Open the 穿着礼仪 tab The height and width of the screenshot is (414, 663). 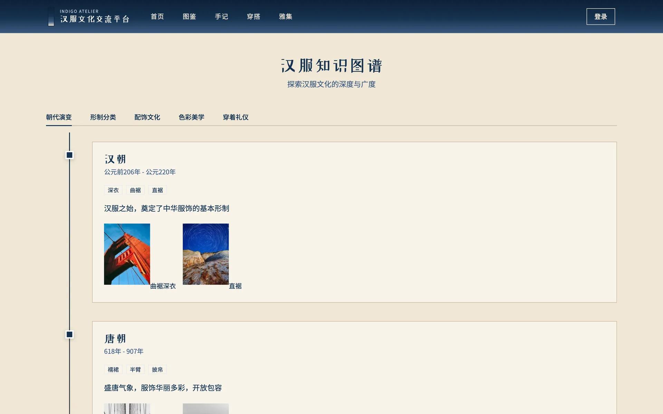[236, 117]
